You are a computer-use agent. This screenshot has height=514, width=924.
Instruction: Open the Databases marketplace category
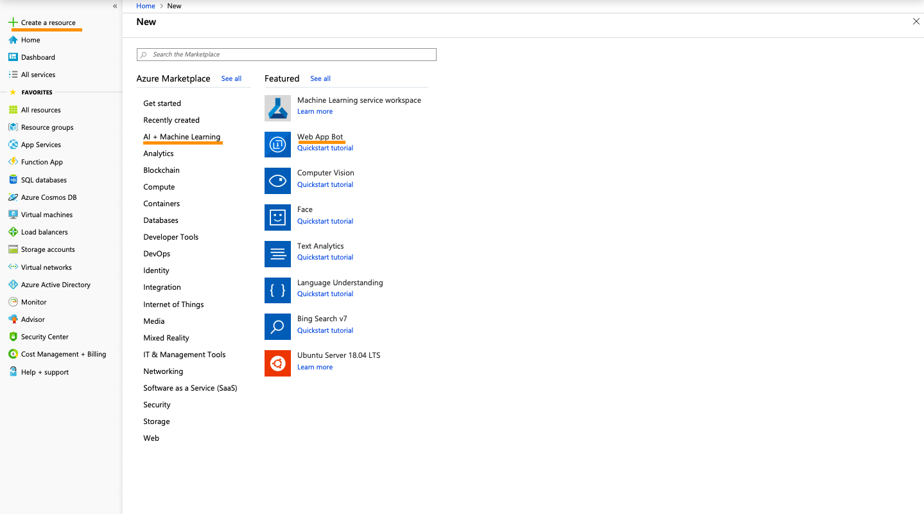tap(161, 220)
